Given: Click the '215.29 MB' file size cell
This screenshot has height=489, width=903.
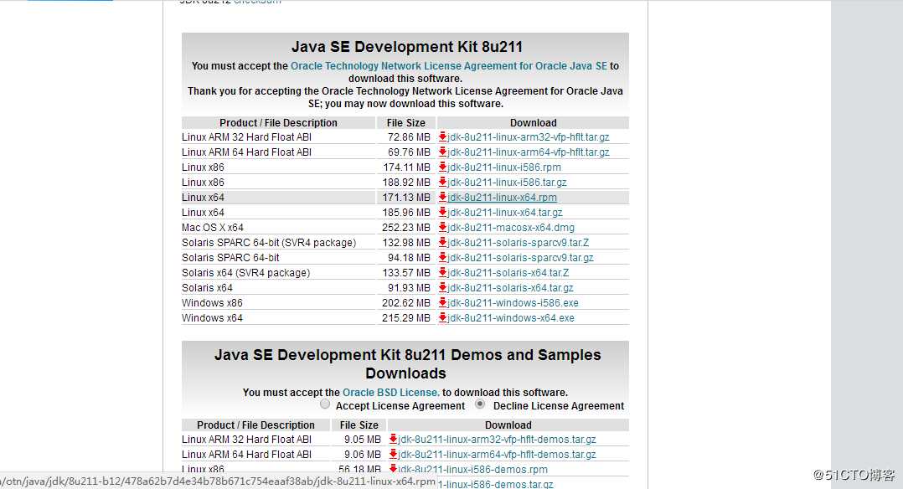Looking at the screenshot, I should 406,317.
